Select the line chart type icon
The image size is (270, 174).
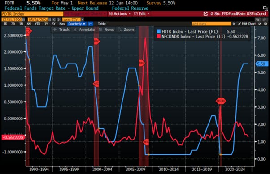pos(91,24)
